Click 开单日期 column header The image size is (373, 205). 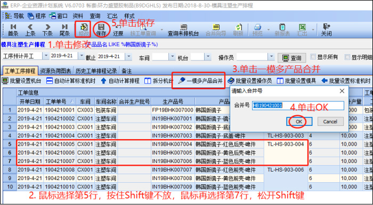tap(30, 101)
